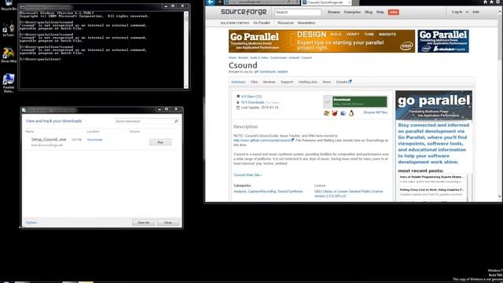
Task: Open the browser home icon
Action: [485, 2]
